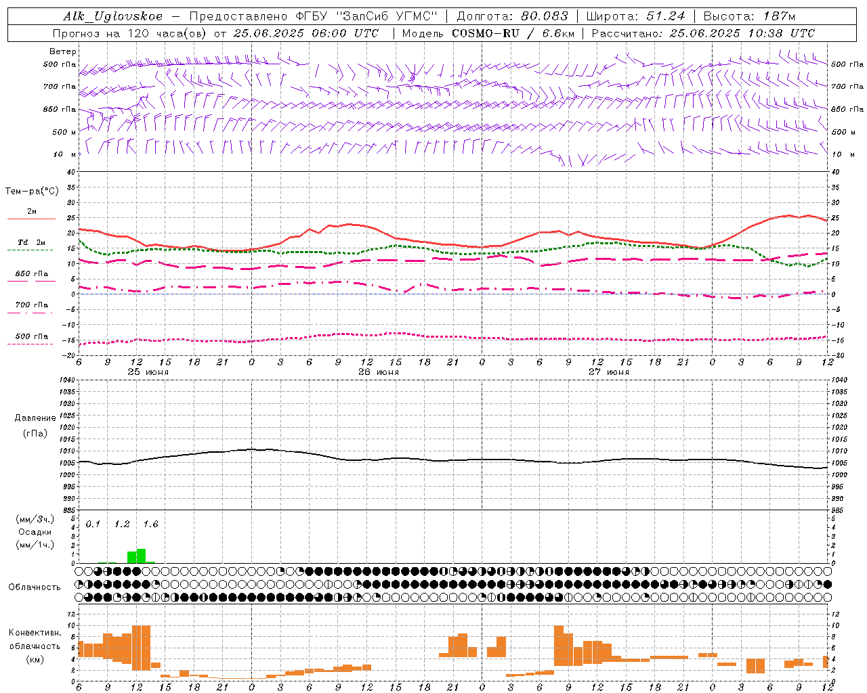Click the station name Alk_Uglovskoe
Screen dimensions: 867x693
112,16
